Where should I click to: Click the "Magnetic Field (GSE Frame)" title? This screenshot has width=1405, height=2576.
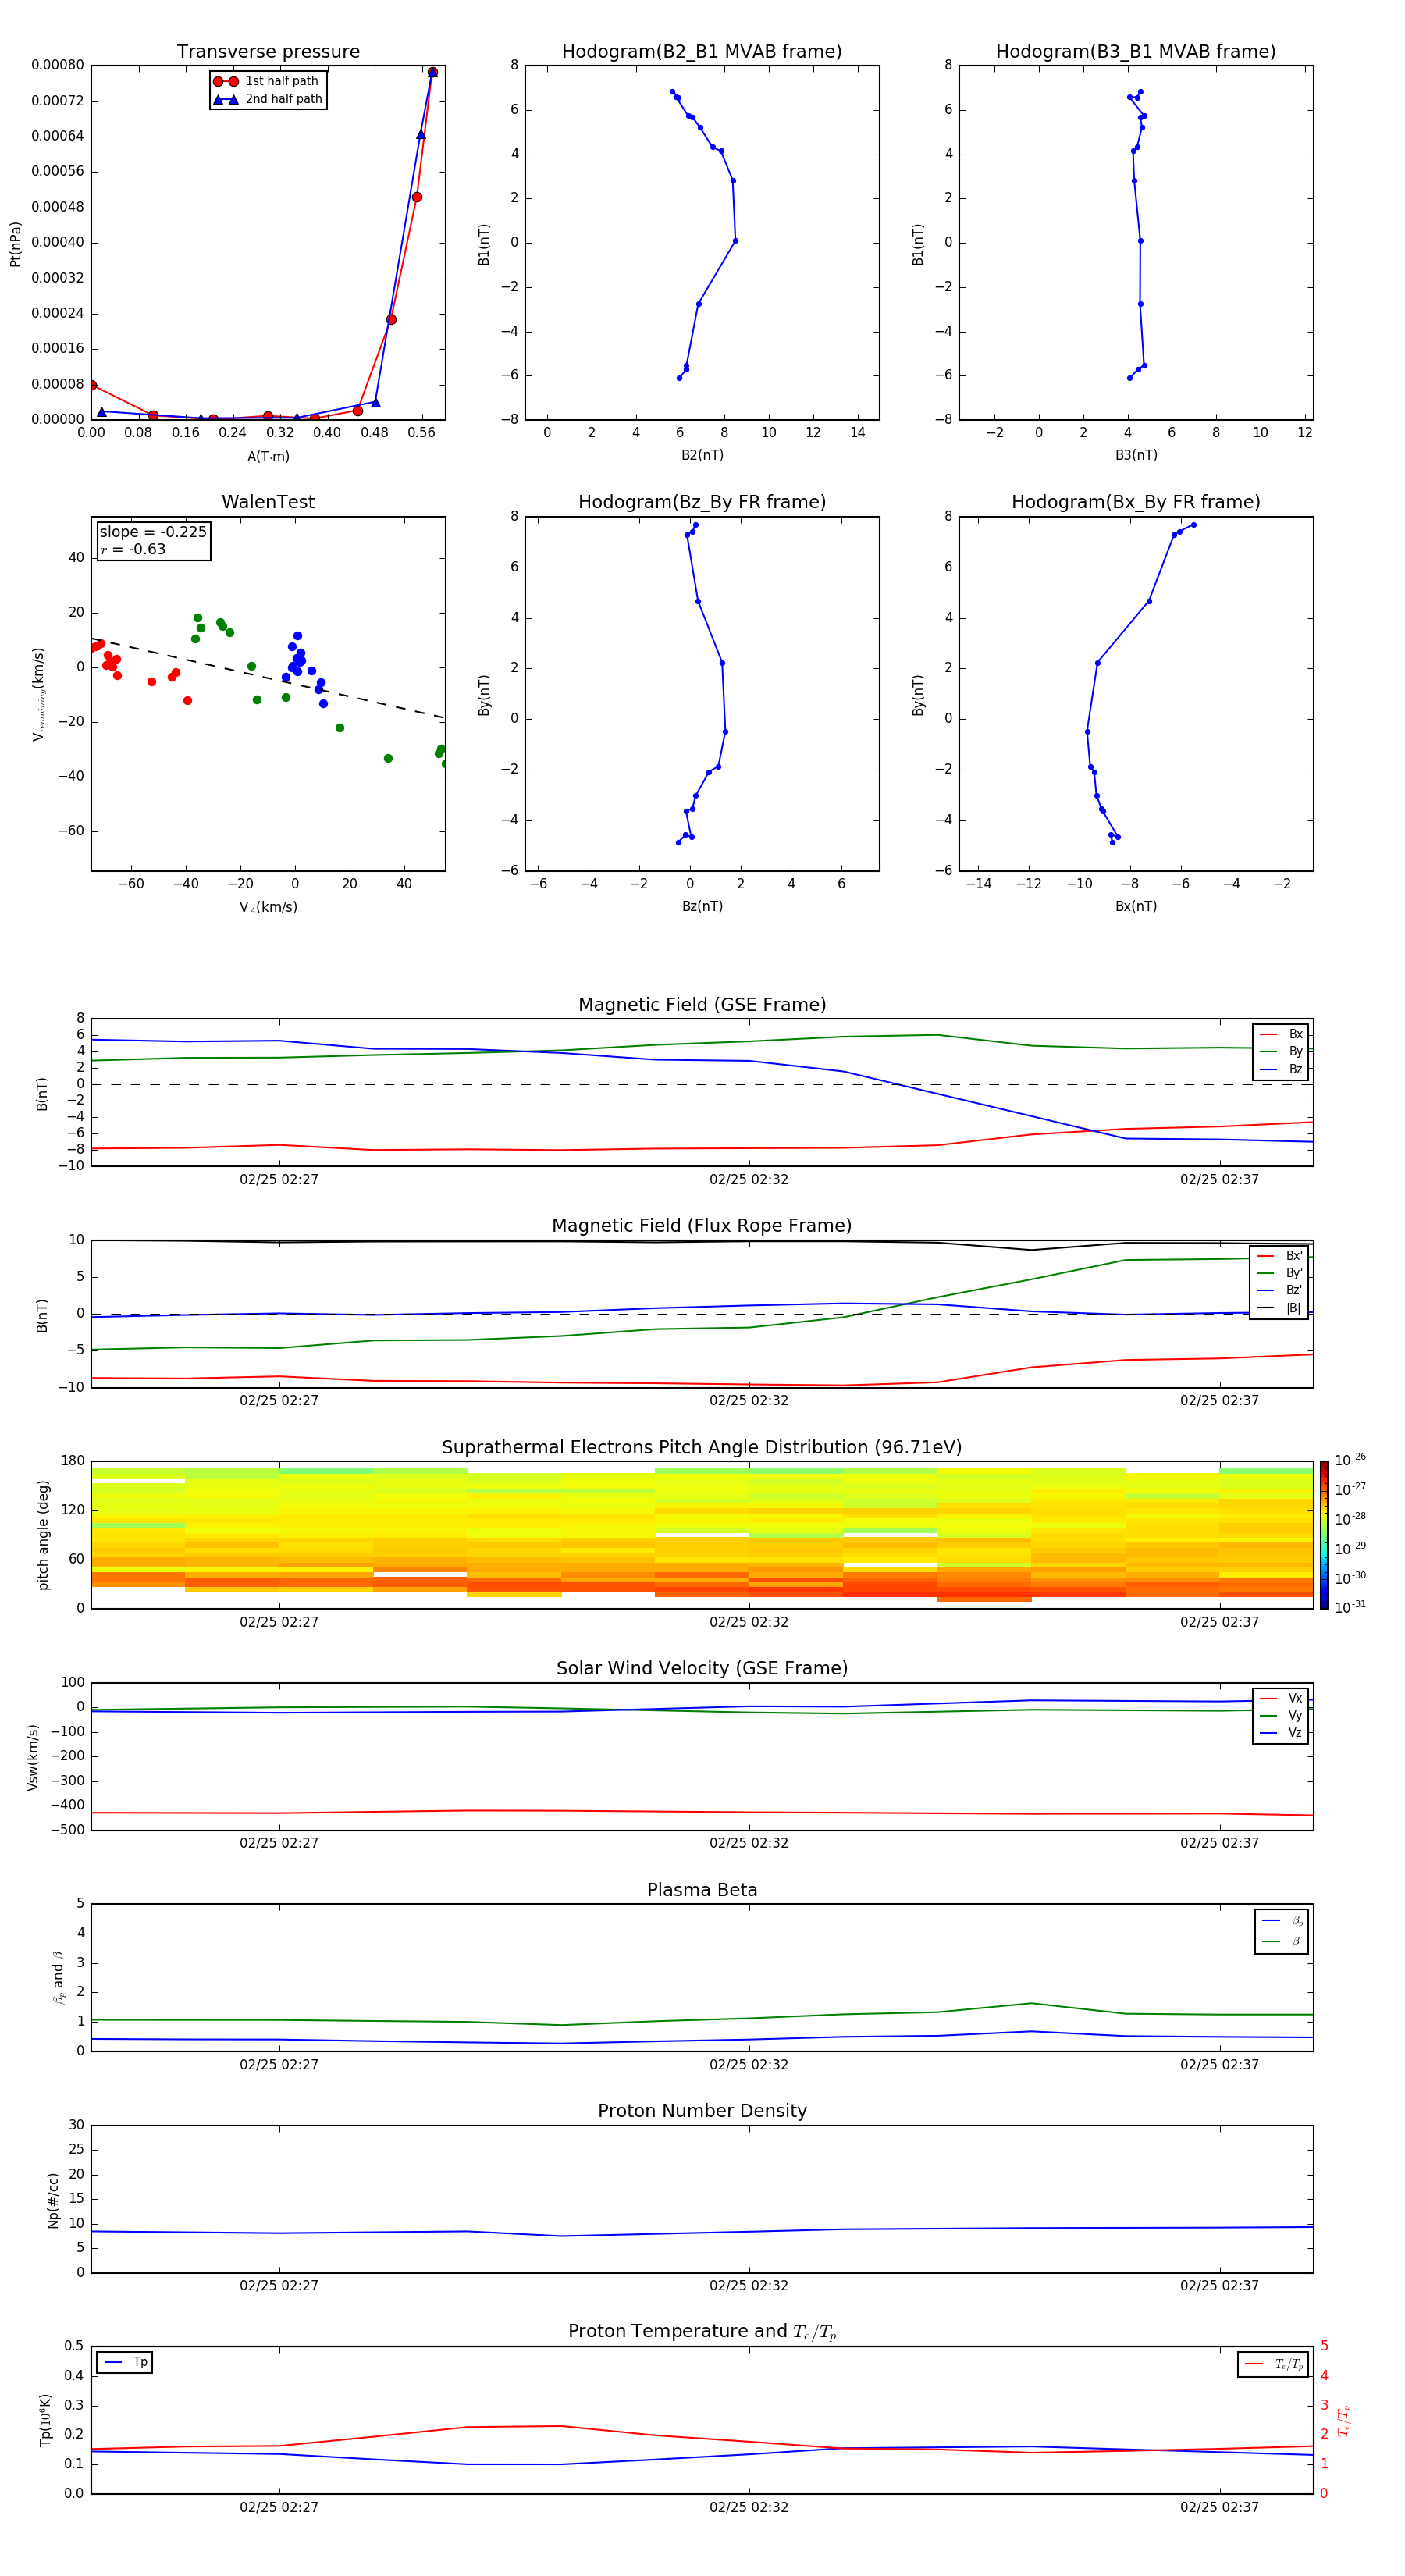[702, 1005]
